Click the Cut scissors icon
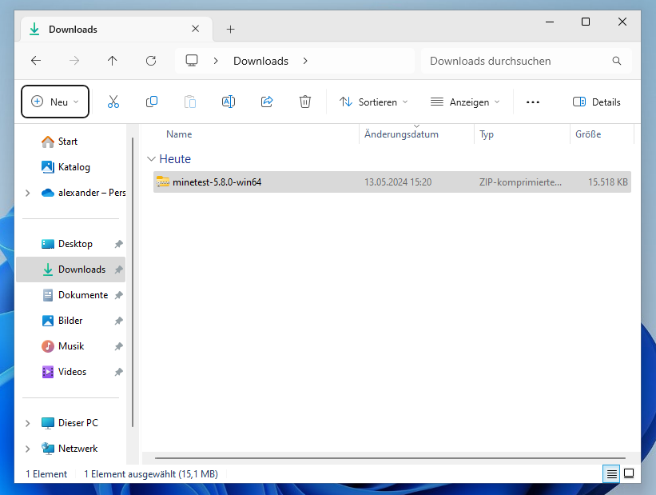The height and width of the screenshot is (495, 656). (x=113, y=102)
